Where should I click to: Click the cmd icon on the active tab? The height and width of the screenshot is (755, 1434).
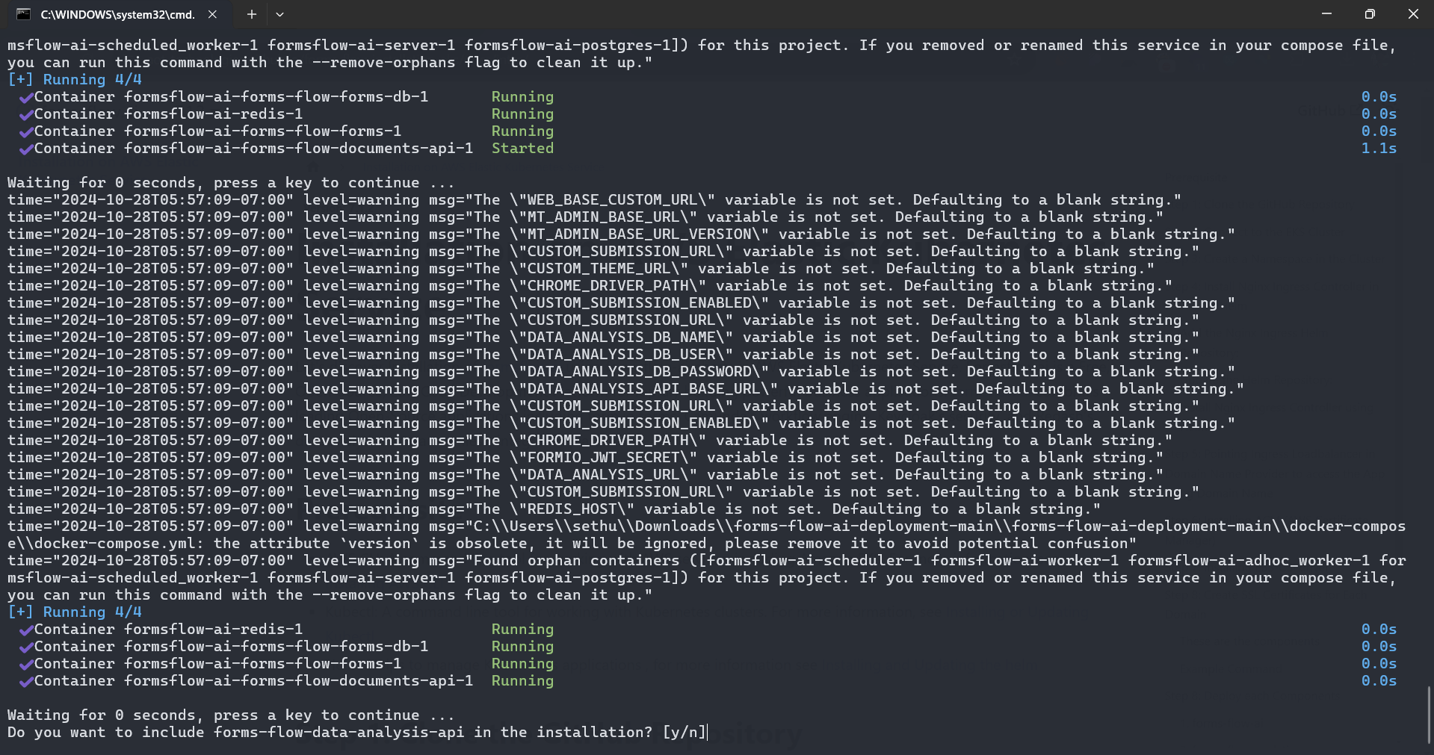[25, 14]
